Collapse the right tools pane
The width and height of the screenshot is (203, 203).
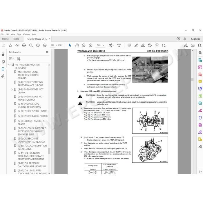click(200, 172)
